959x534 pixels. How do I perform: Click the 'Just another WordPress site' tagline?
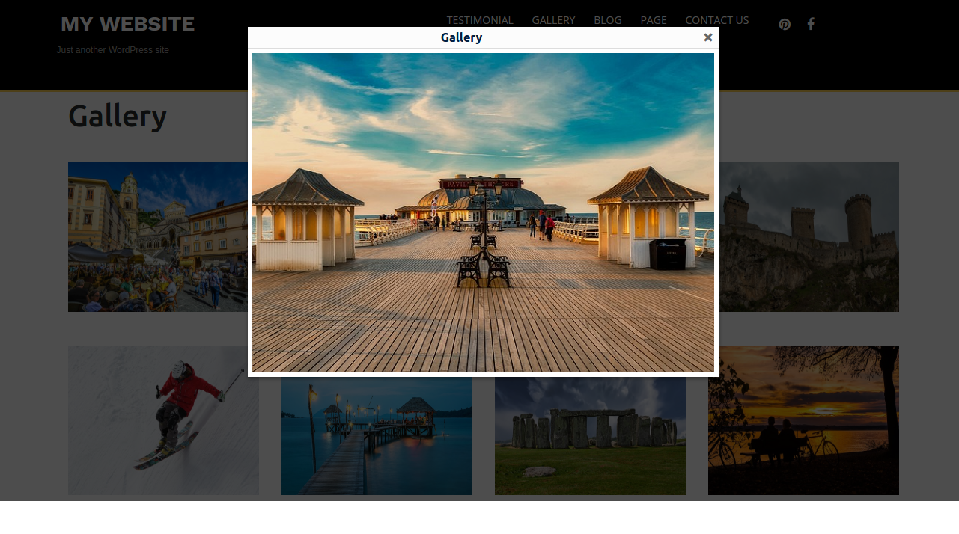pos(113,50)
